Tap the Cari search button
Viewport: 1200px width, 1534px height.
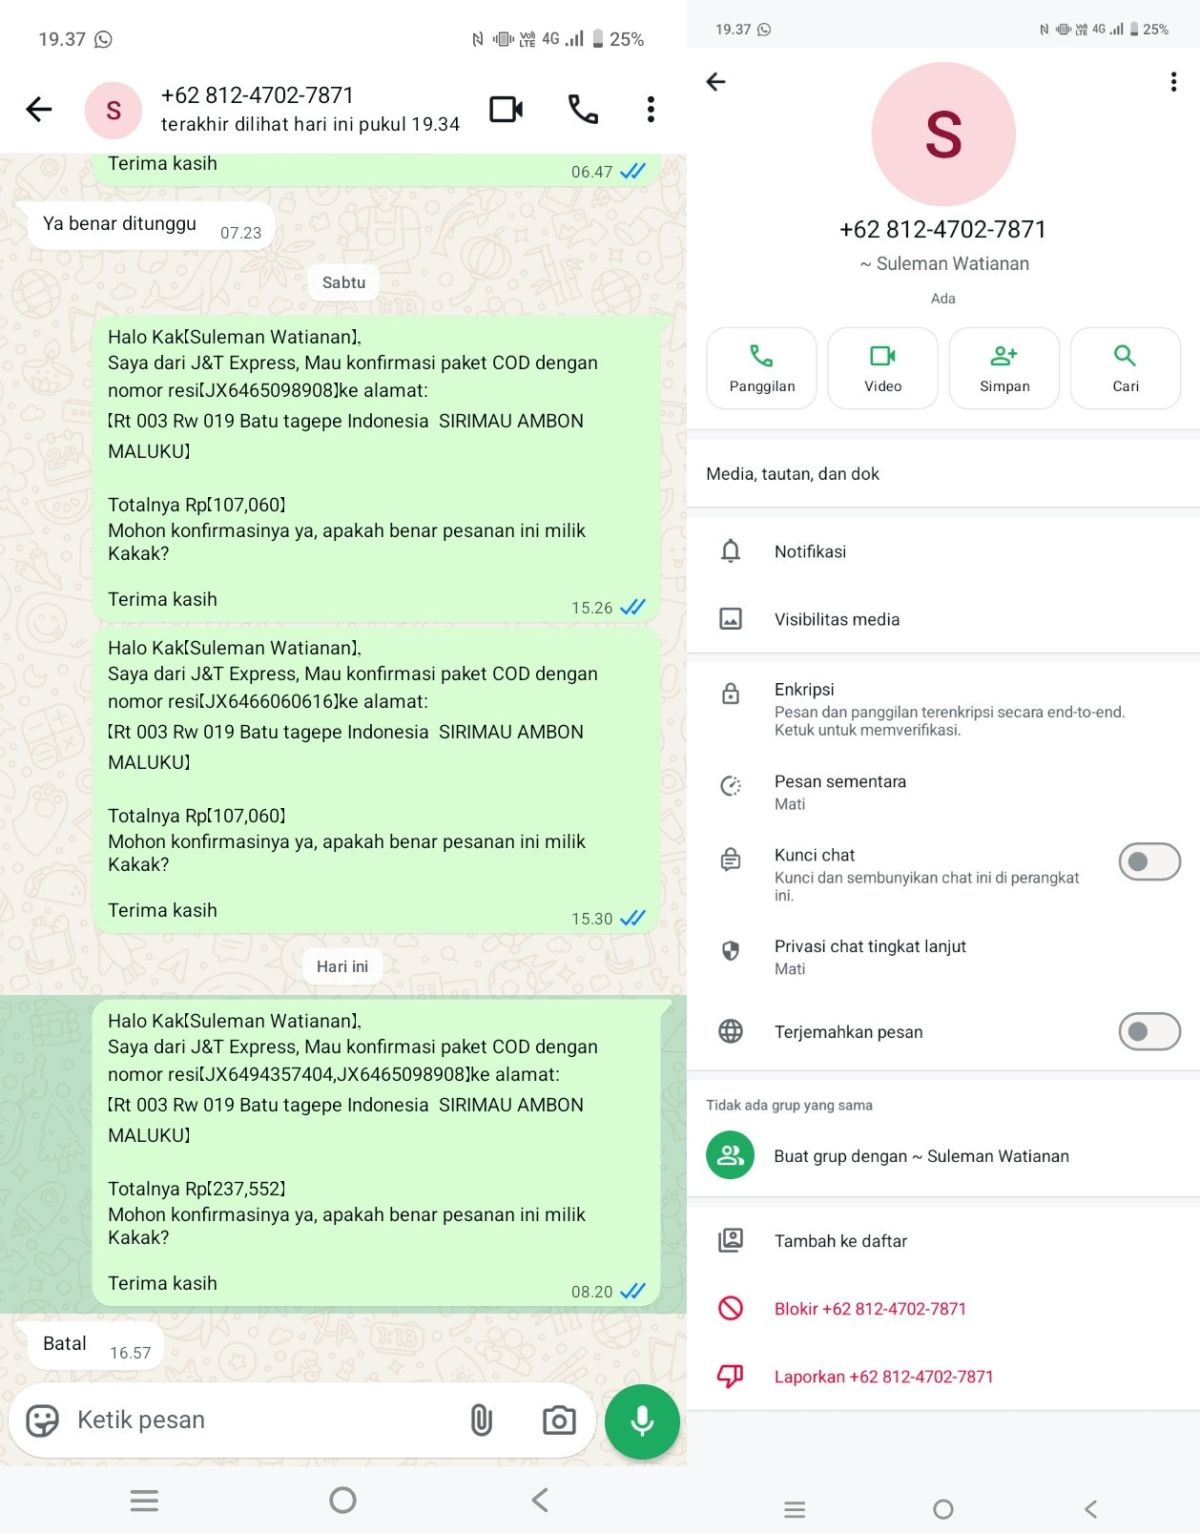pyautogui.click(x=1126, y=368)
